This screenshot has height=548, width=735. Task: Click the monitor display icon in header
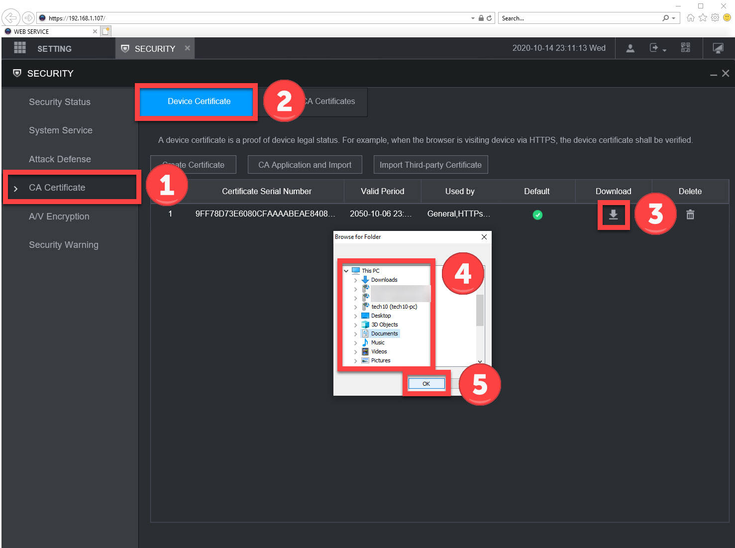pos(718,48)
